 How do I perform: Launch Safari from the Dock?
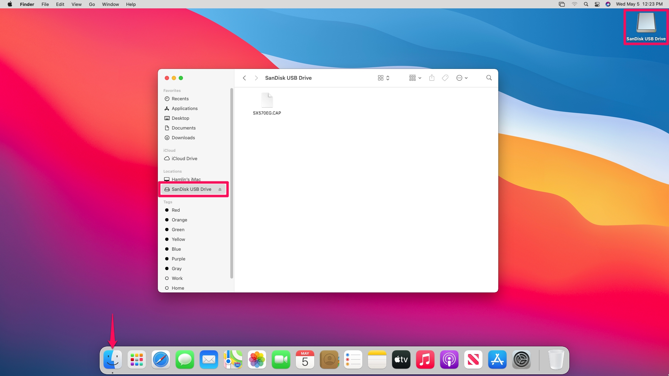[161, 360]
